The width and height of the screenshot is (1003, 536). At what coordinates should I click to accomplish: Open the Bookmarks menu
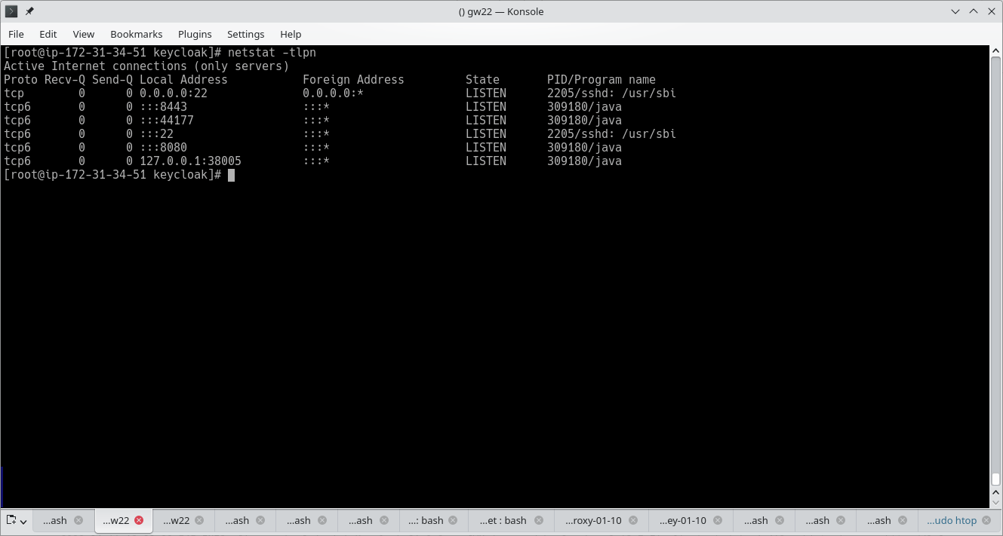[x=136, y=34]
